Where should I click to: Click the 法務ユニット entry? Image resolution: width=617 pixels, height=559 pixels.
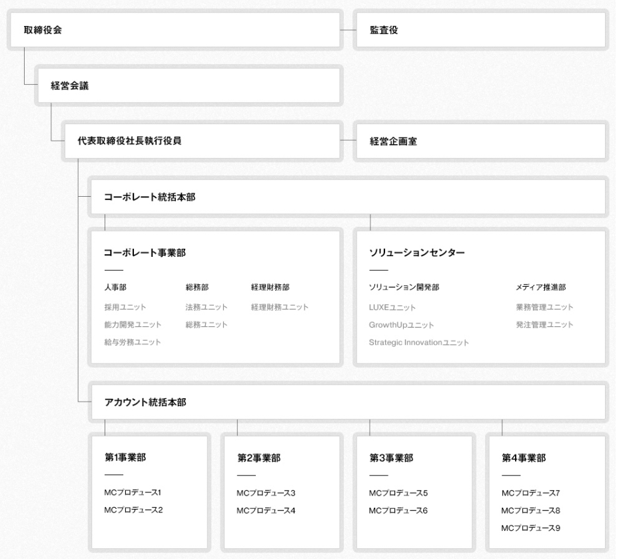tap(207, 307)
